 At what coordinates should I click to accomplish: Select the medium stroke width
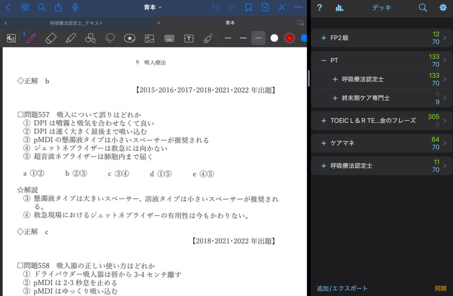coord(243,38)
